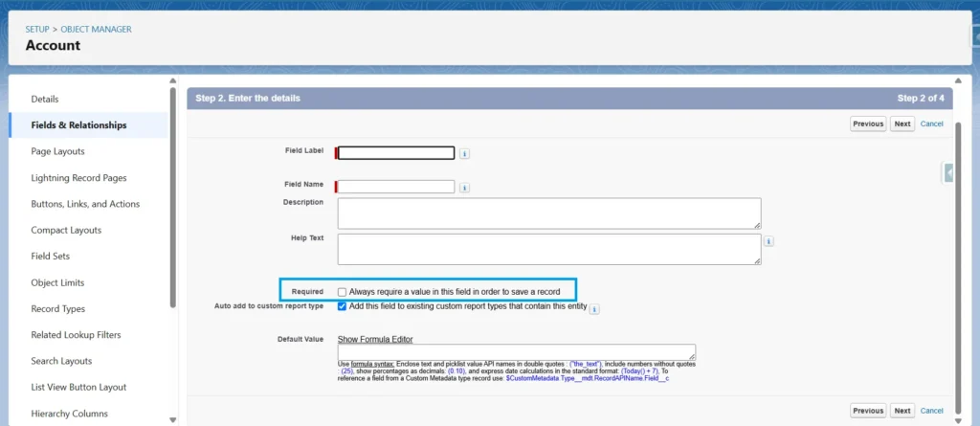Viewport: 980px width, 426px height.
Task: Click the info icon beside Field Label
Action: [464, 153]
